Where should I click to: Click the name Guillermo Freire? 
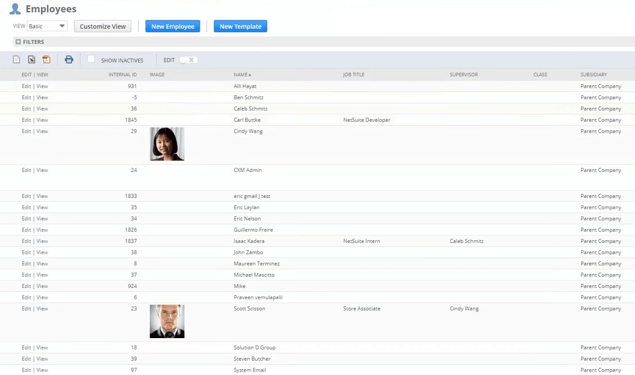click(253, 230)
